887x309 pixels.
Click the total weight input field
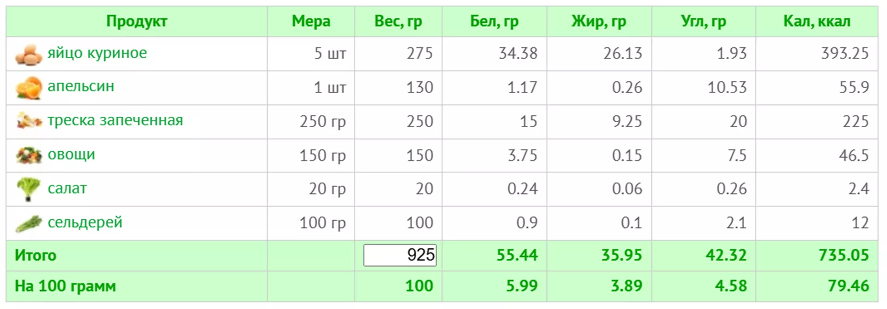click(400, 255)
